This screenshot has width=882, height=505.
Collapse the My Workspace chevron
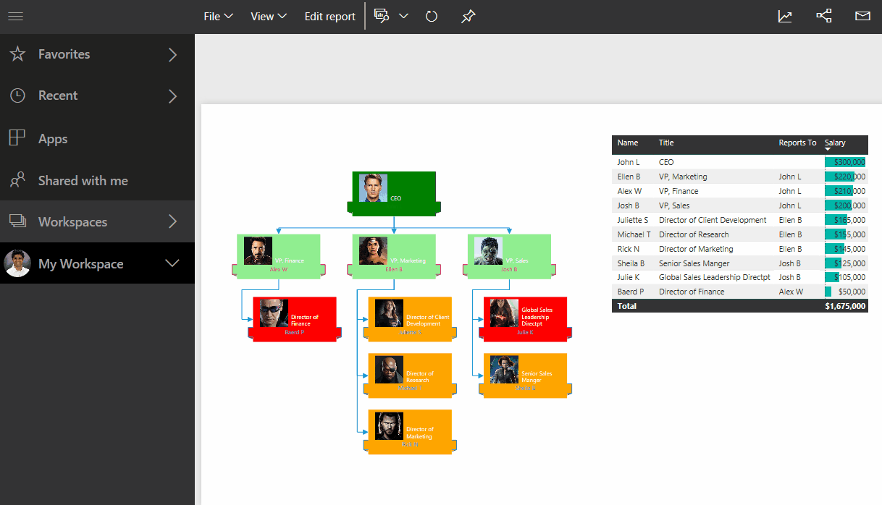172,263
